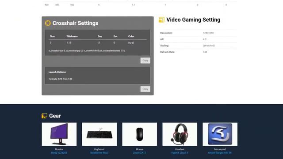Screen dimensions: 283x159
Task: Click the yellow Video Gaming Setting icon
Action: pyautogui.click(x=161, y=19)
